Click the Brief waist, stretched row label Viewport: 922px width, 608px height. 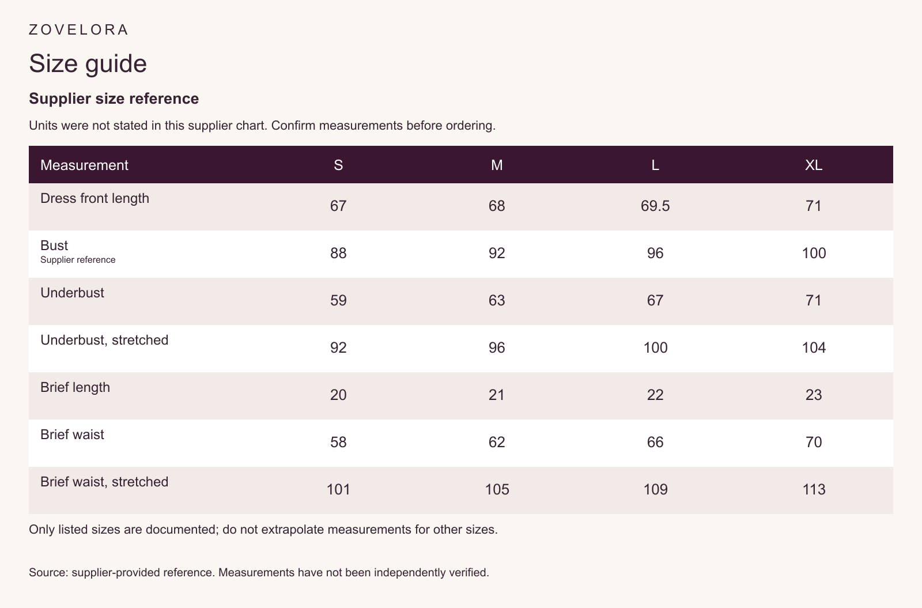104,482
